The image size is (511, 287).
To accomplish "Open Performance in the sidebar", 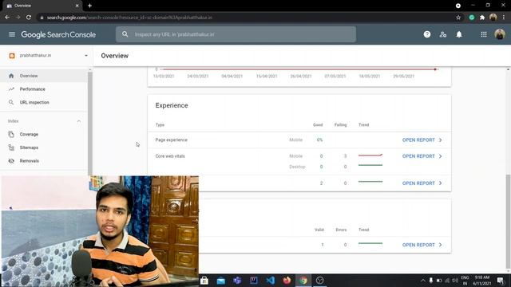I will coord(44,89).
